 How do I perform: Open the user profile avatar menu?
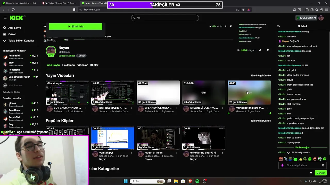coord(321,18)
